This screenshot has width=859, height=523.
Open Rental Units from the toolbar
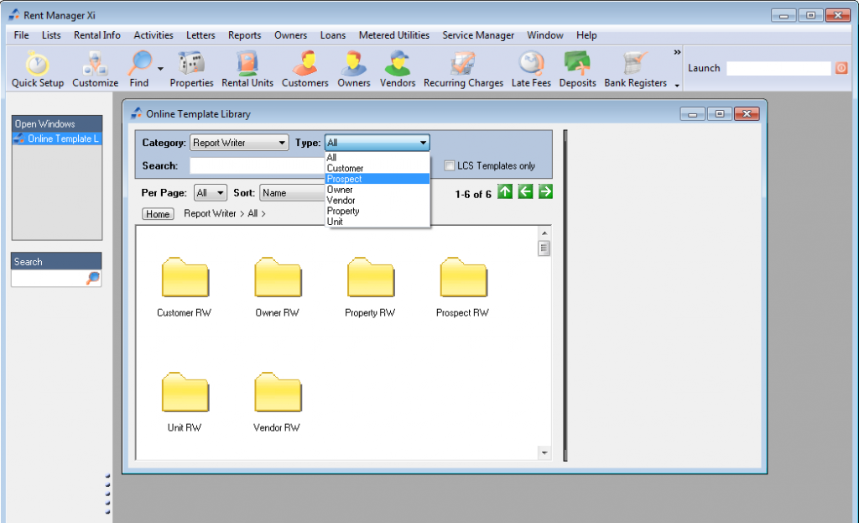pyautogui.click(x=247, y=69)
